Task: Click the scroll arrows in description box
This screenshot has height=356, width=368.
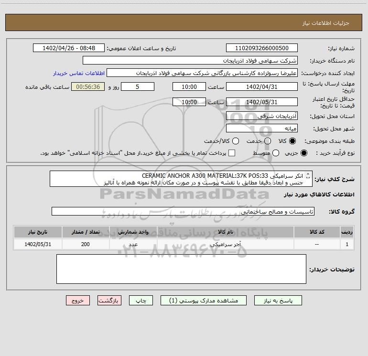Action: pos(308,175)
